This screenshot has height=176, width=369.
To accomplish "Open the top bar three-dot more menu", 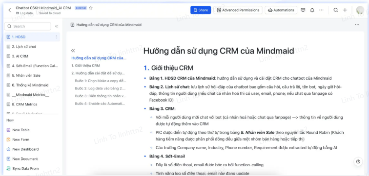I will coord(321,10).
